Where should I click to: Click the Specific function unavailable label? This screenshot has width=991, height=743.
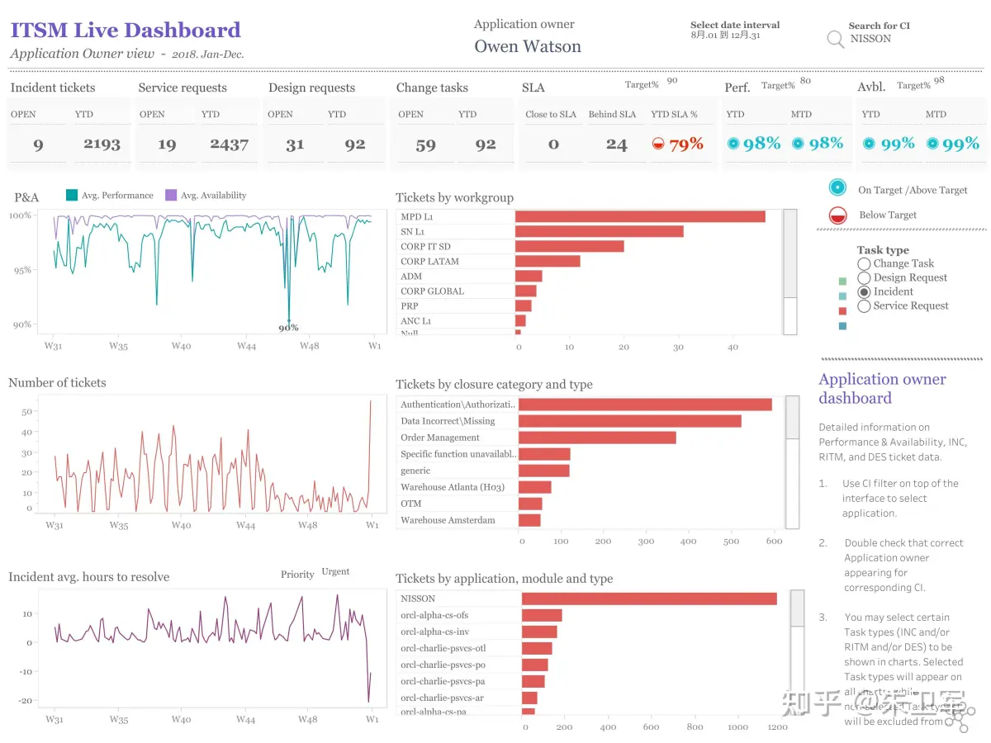[458, 454]
